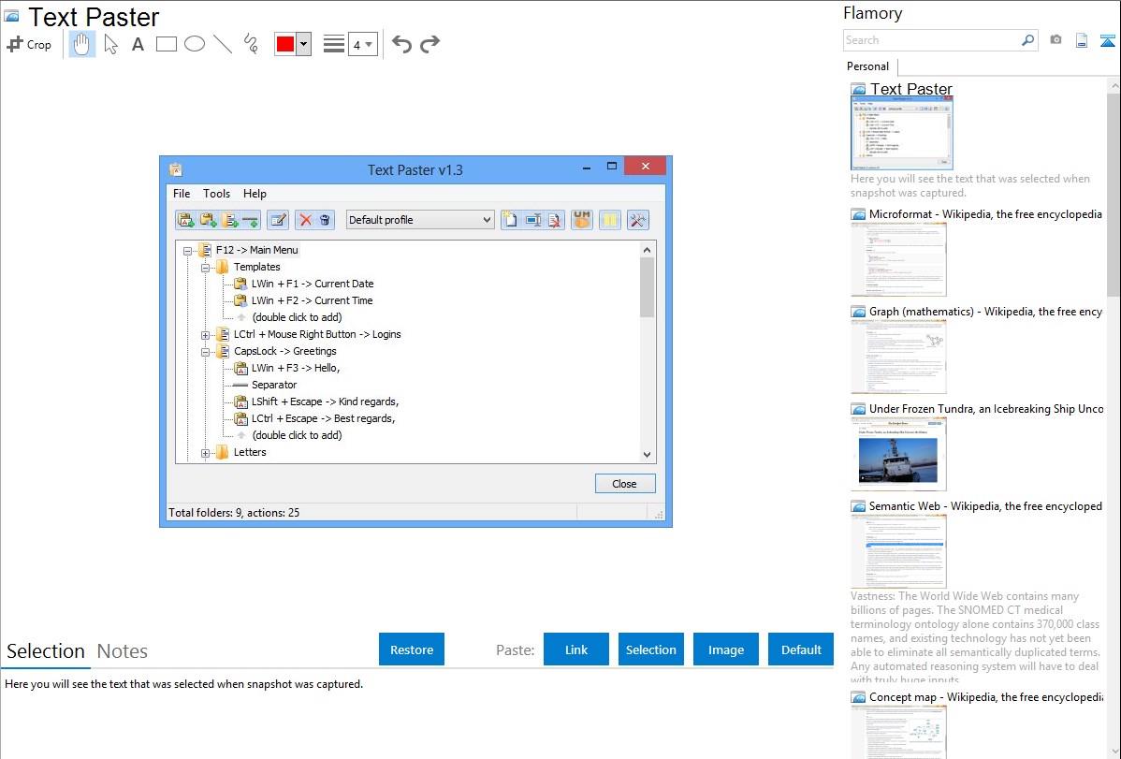Click the magnifier search icon

[x=1028, y=40]
